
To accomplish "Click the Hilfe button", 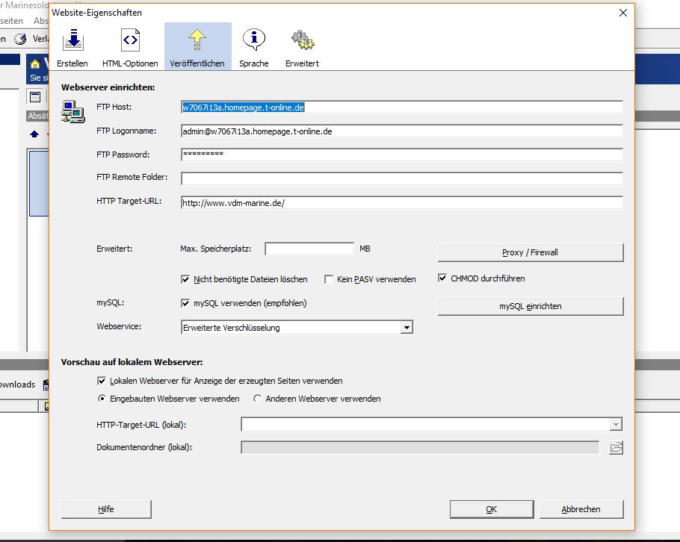I will click(106, 509).
